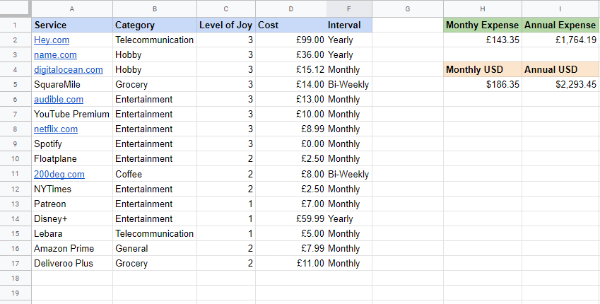Select the Deliveroo Plus cell
This screenshot has width=600, height=304.
[72, 264]
